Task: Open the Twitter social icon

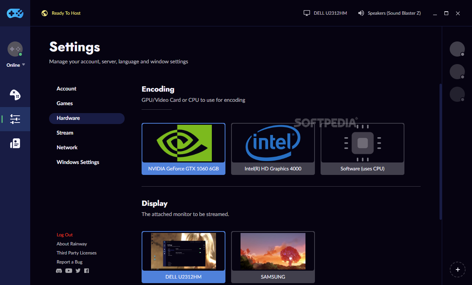Action: [x=78, y=271]
